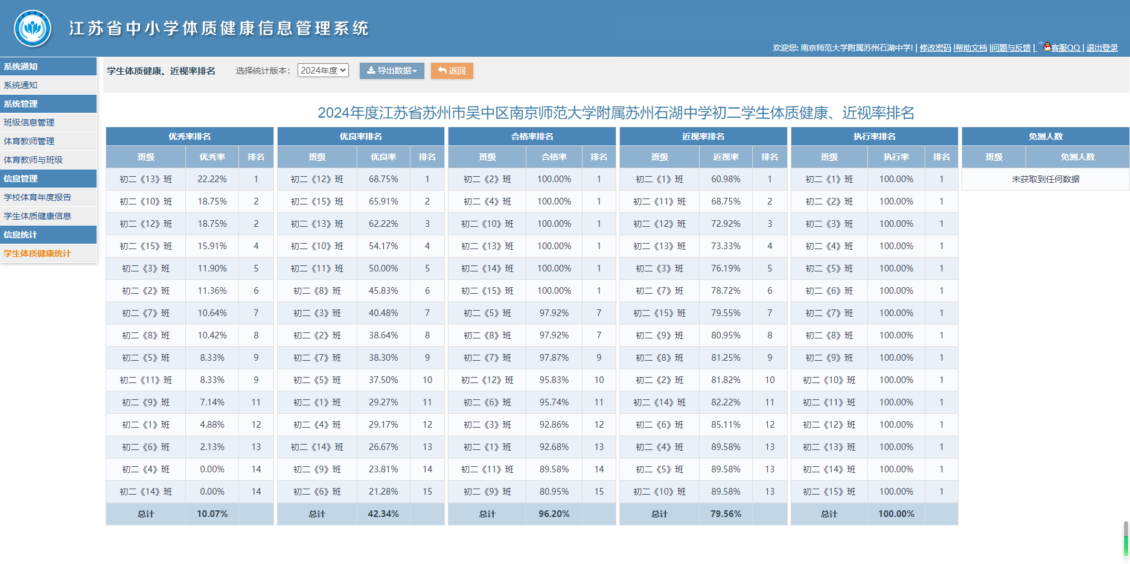Open 学生体质健康信息 in sidebar

click(x=48, y=216)
